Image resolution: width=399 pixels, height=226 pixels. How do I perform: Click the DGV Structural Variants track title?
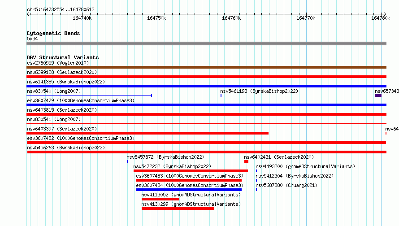(x=63, y=57)
